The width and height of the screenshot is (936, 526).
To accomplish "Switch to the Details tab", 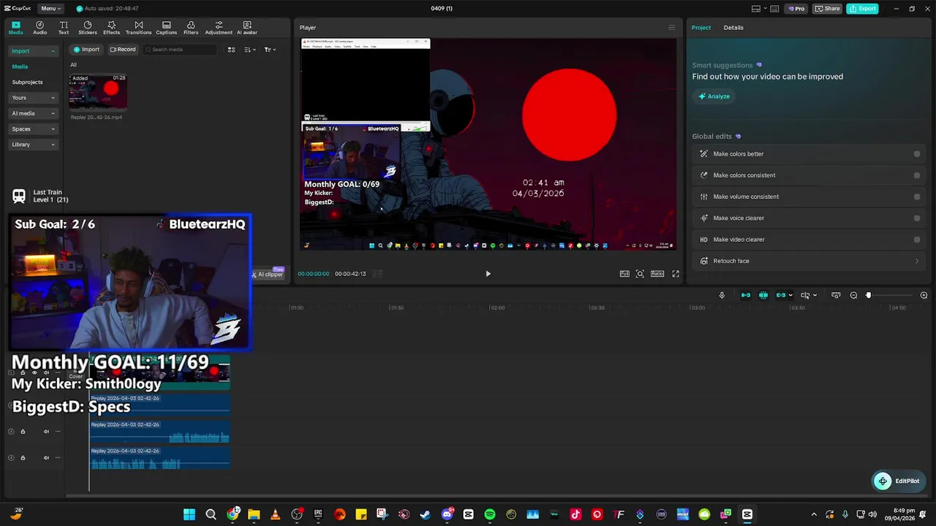I will coord(733,28).
